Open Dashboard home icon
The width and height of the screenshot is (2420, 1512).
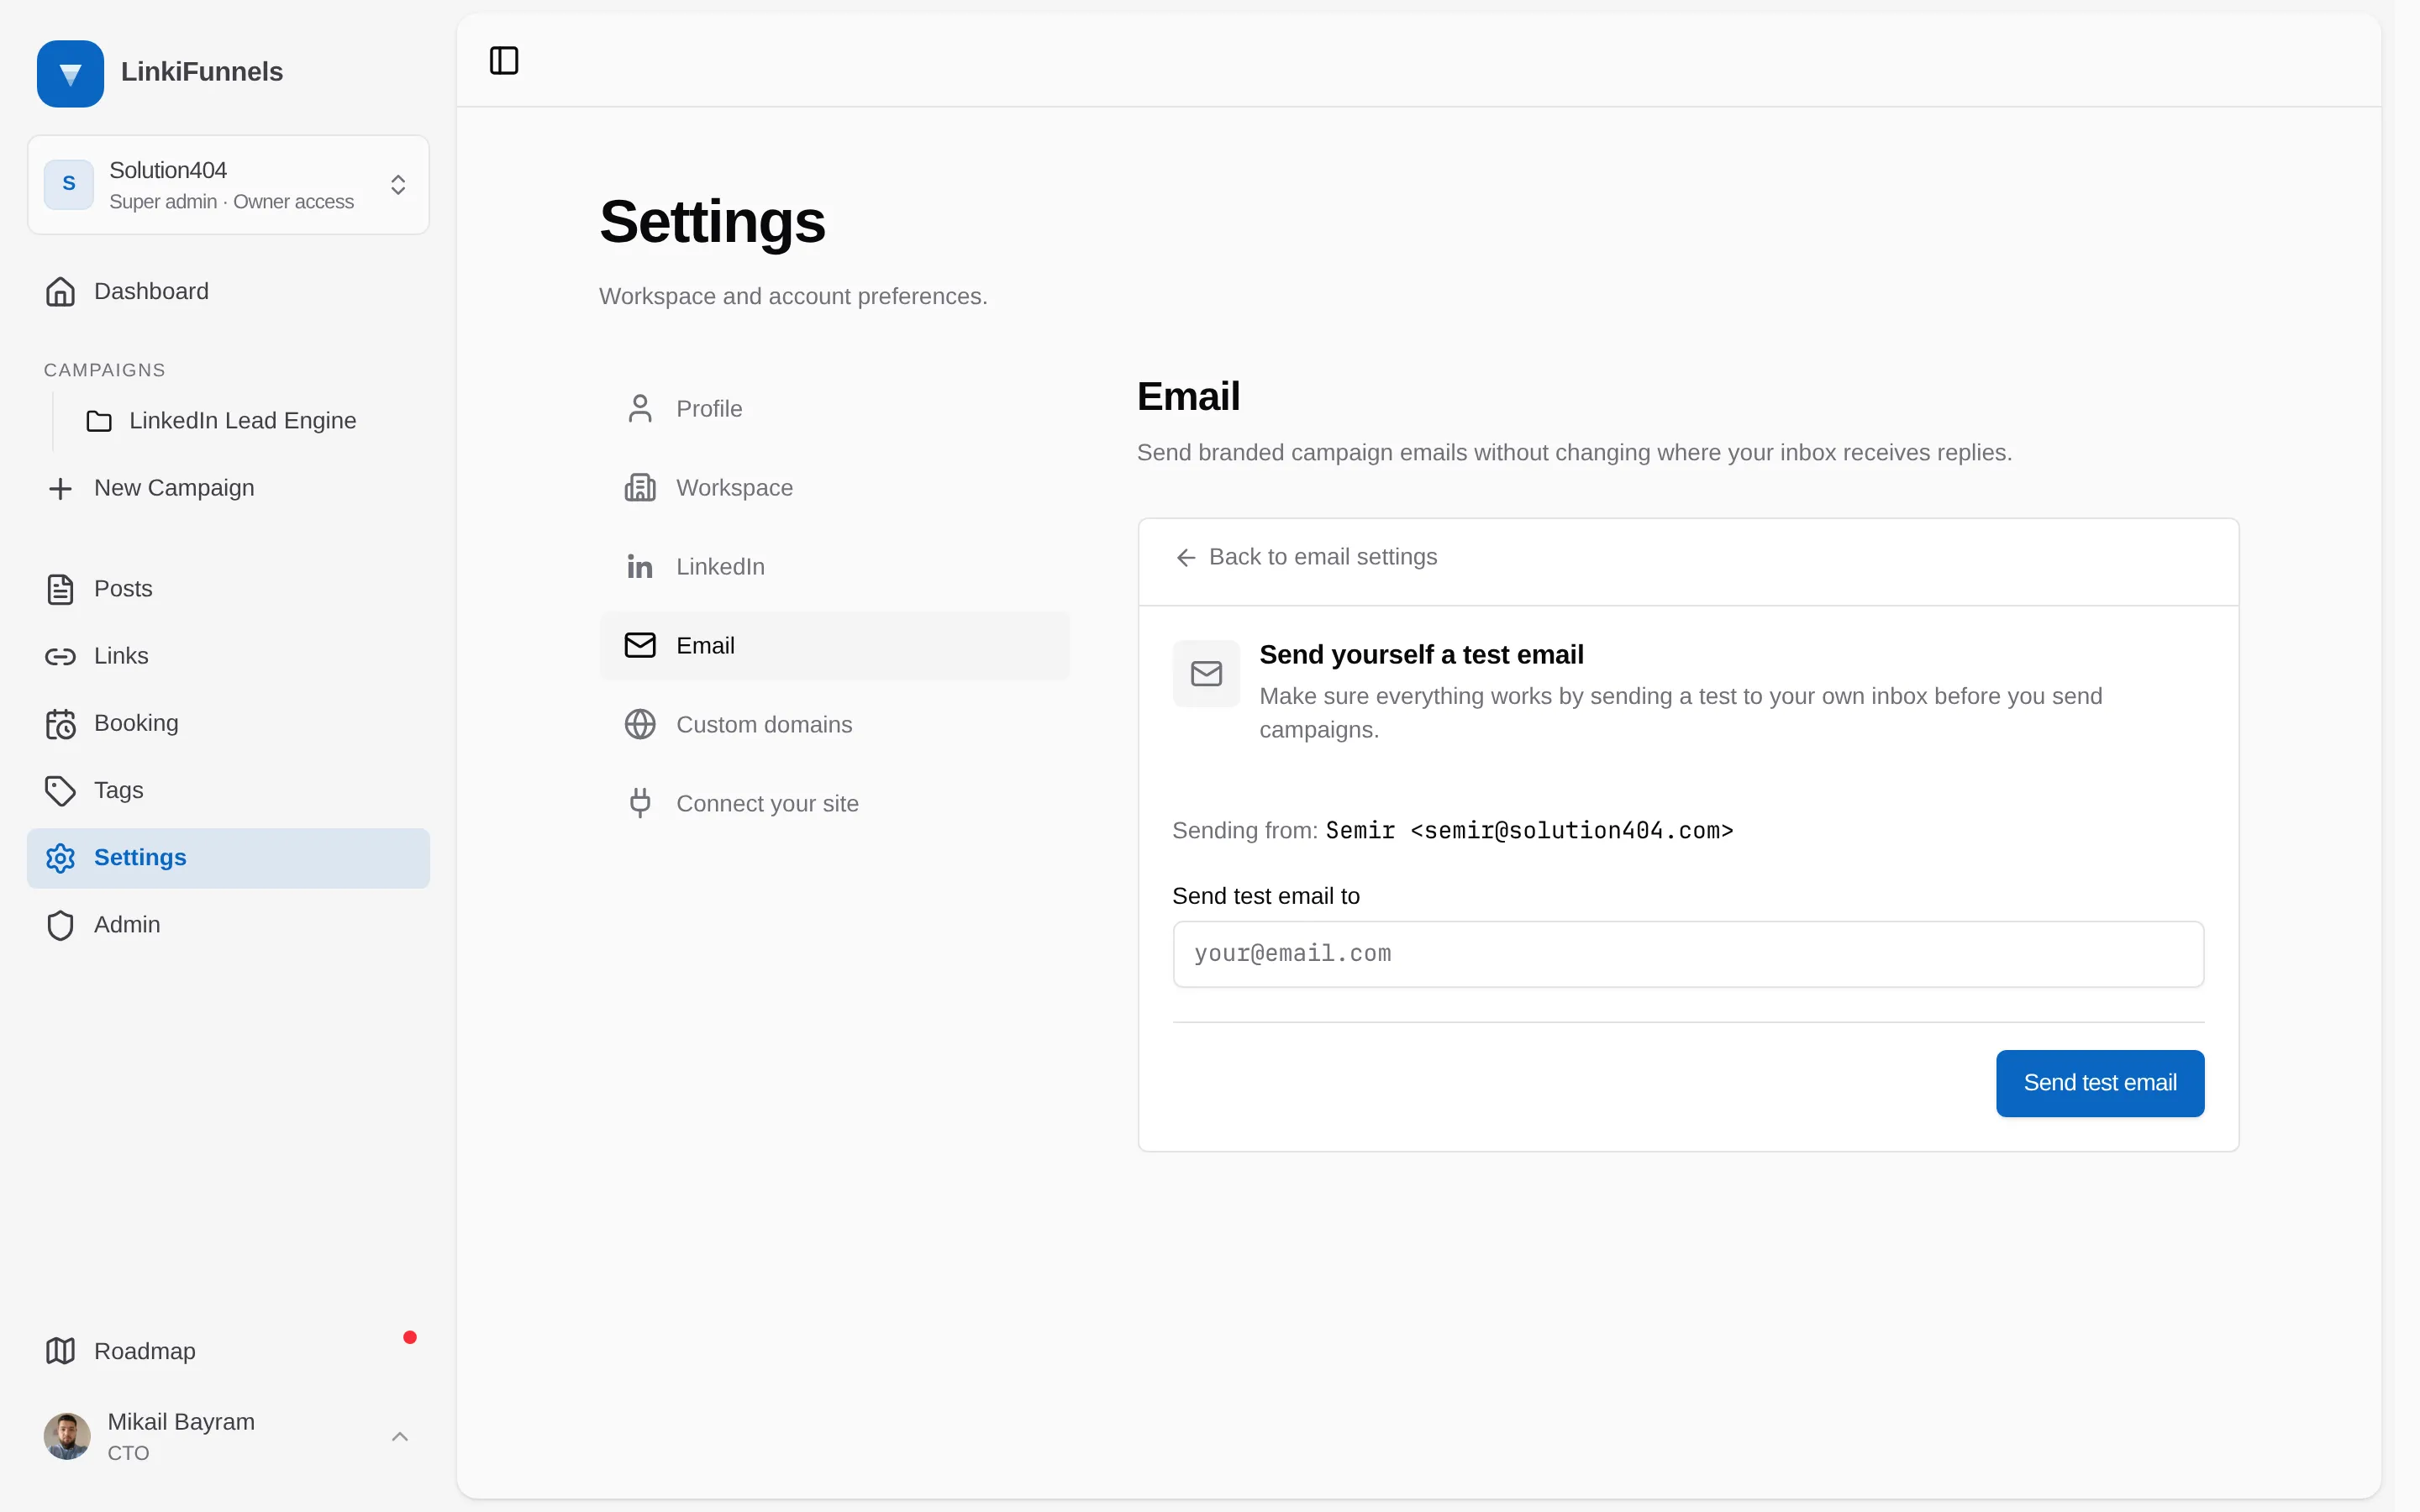pos(60,292)
